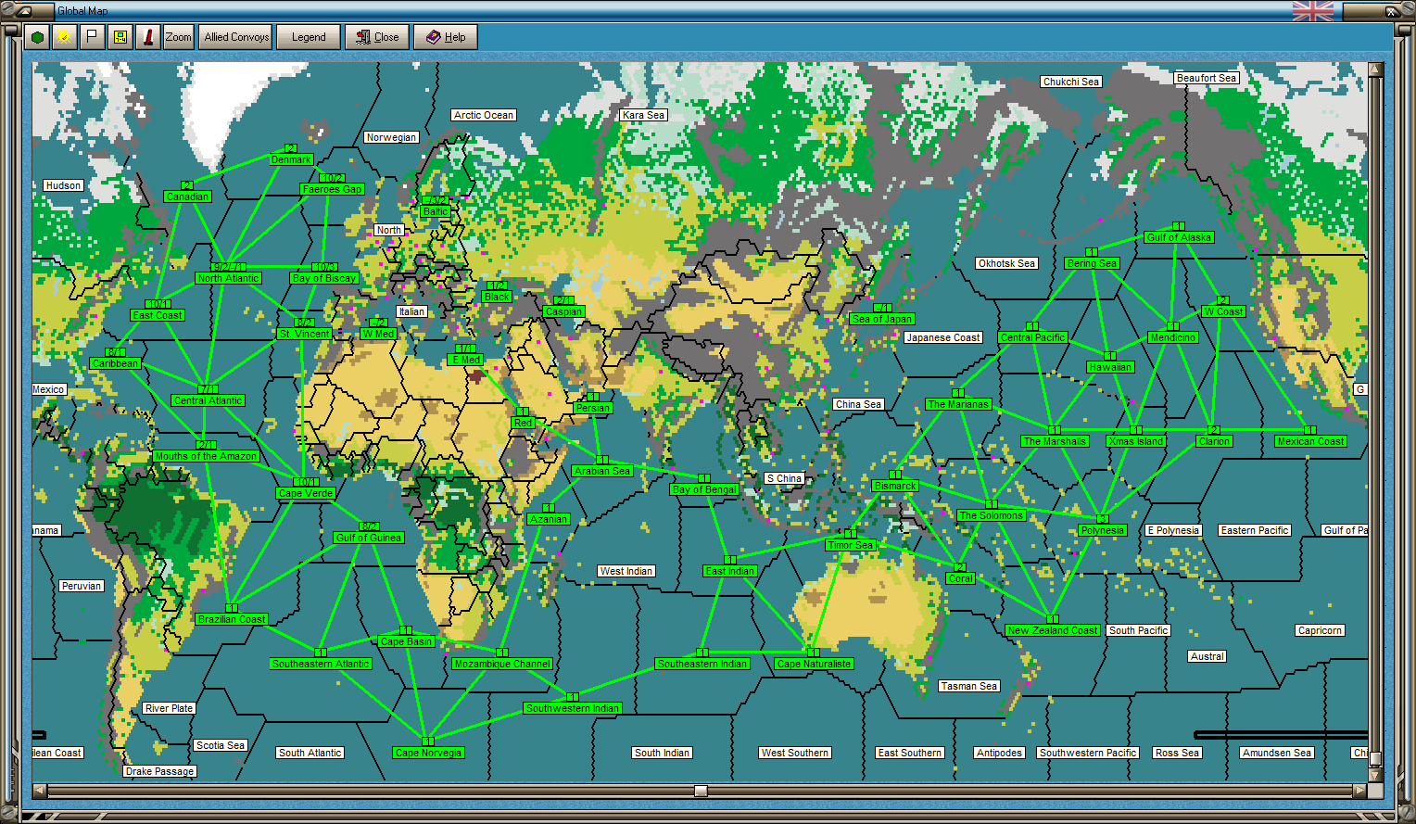The image size is (1416, 824).
Task: Click the Bering Sea convoy label
Action: [x=1092, y=263]
